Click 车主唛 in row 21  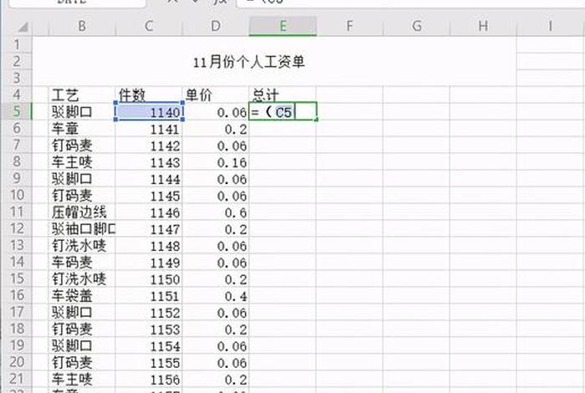click(x=82, y=379)
